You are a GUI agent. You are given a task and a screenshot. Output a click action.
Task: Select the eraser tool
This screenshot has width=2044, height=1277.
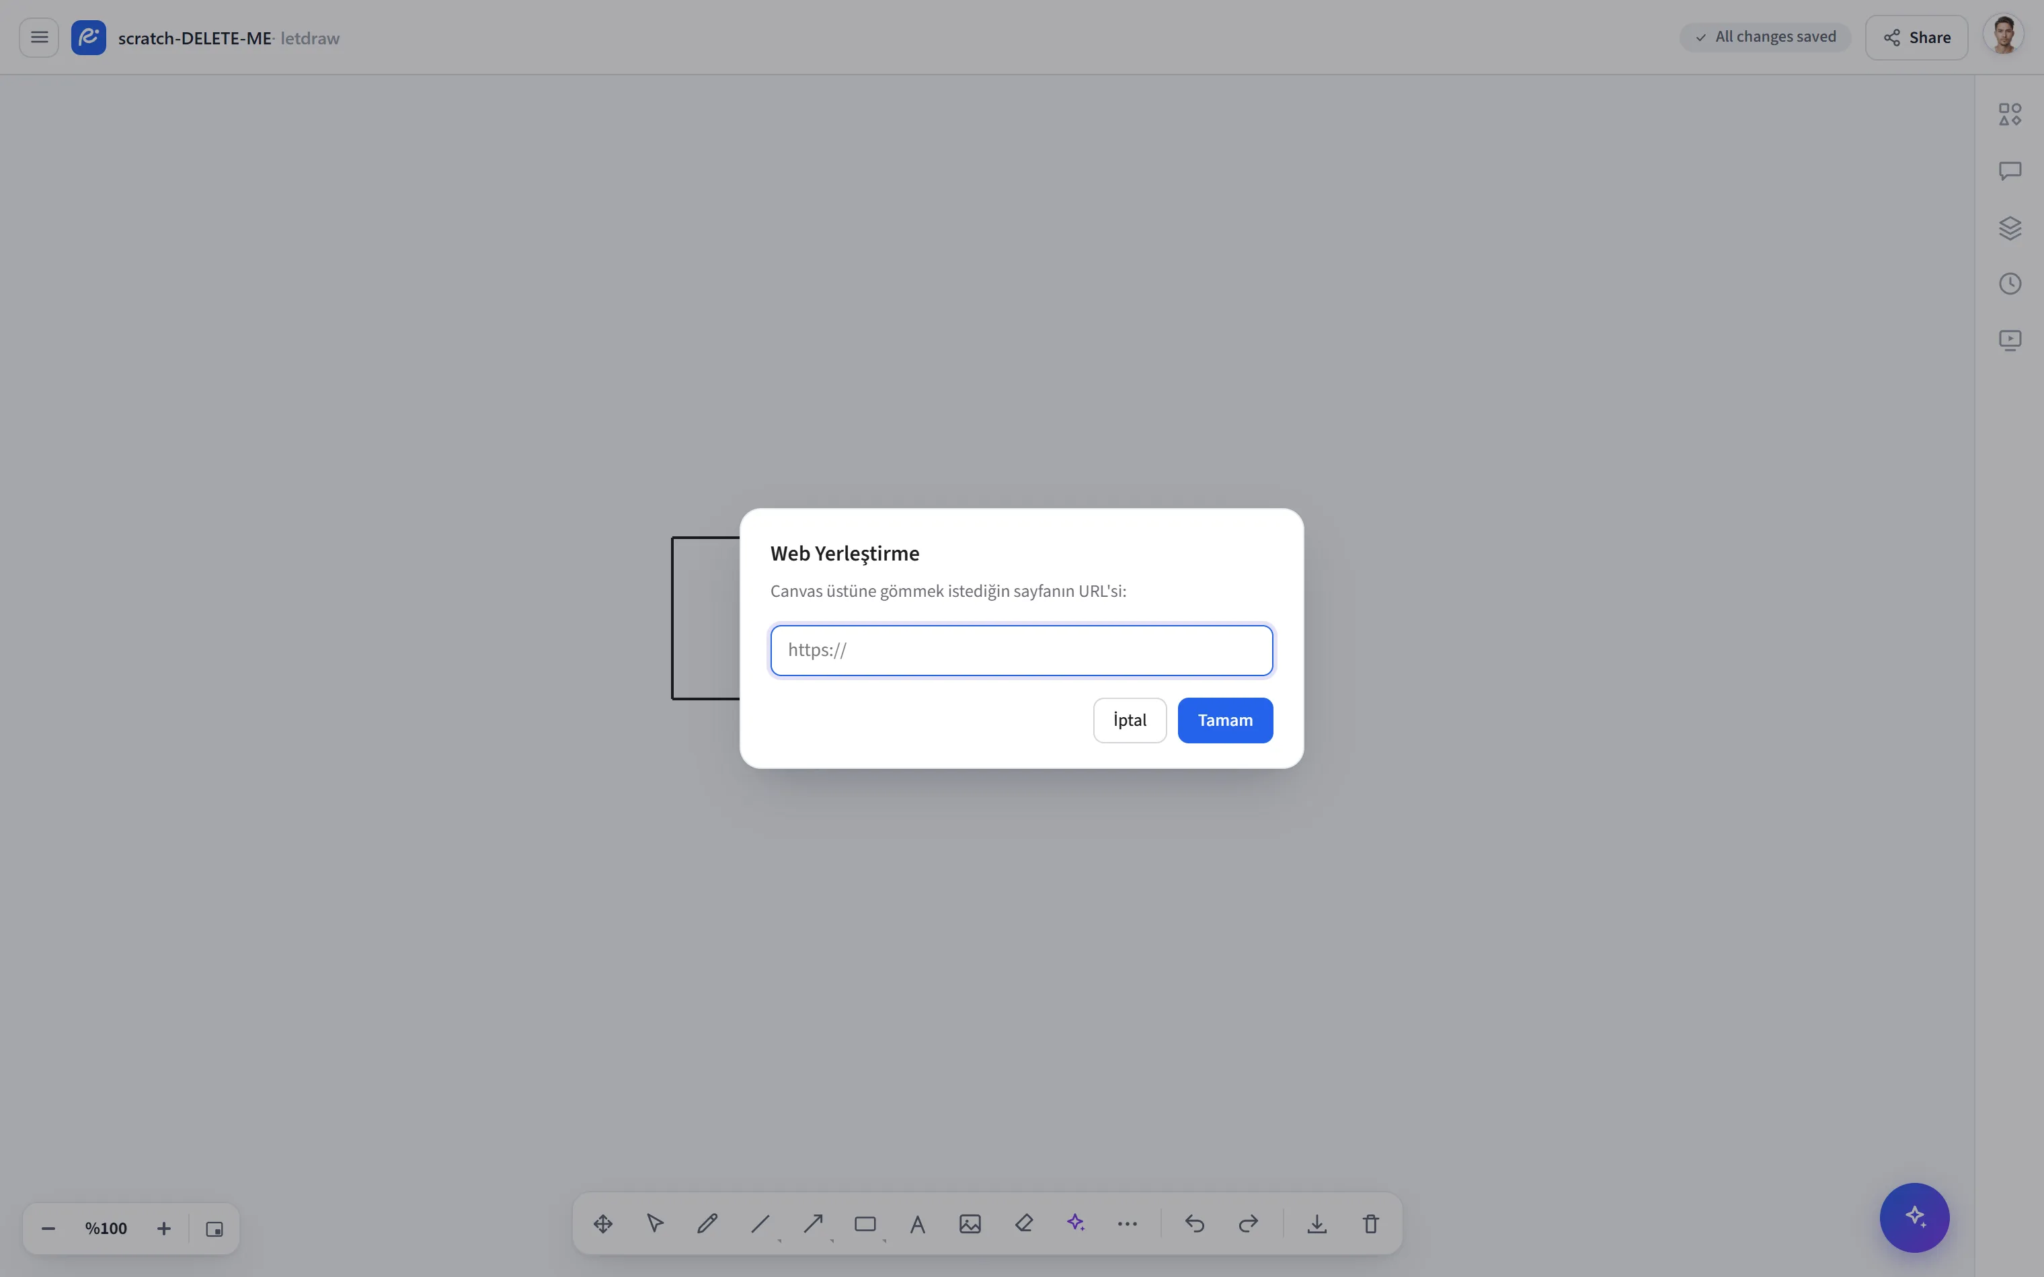coord(1024,1224)
